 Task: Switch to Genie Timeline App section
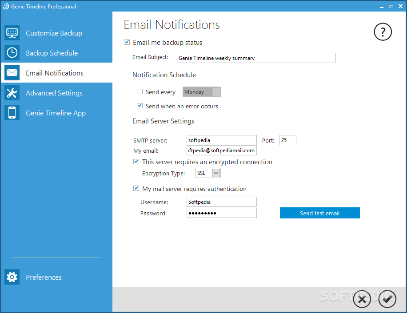[56, 113]
